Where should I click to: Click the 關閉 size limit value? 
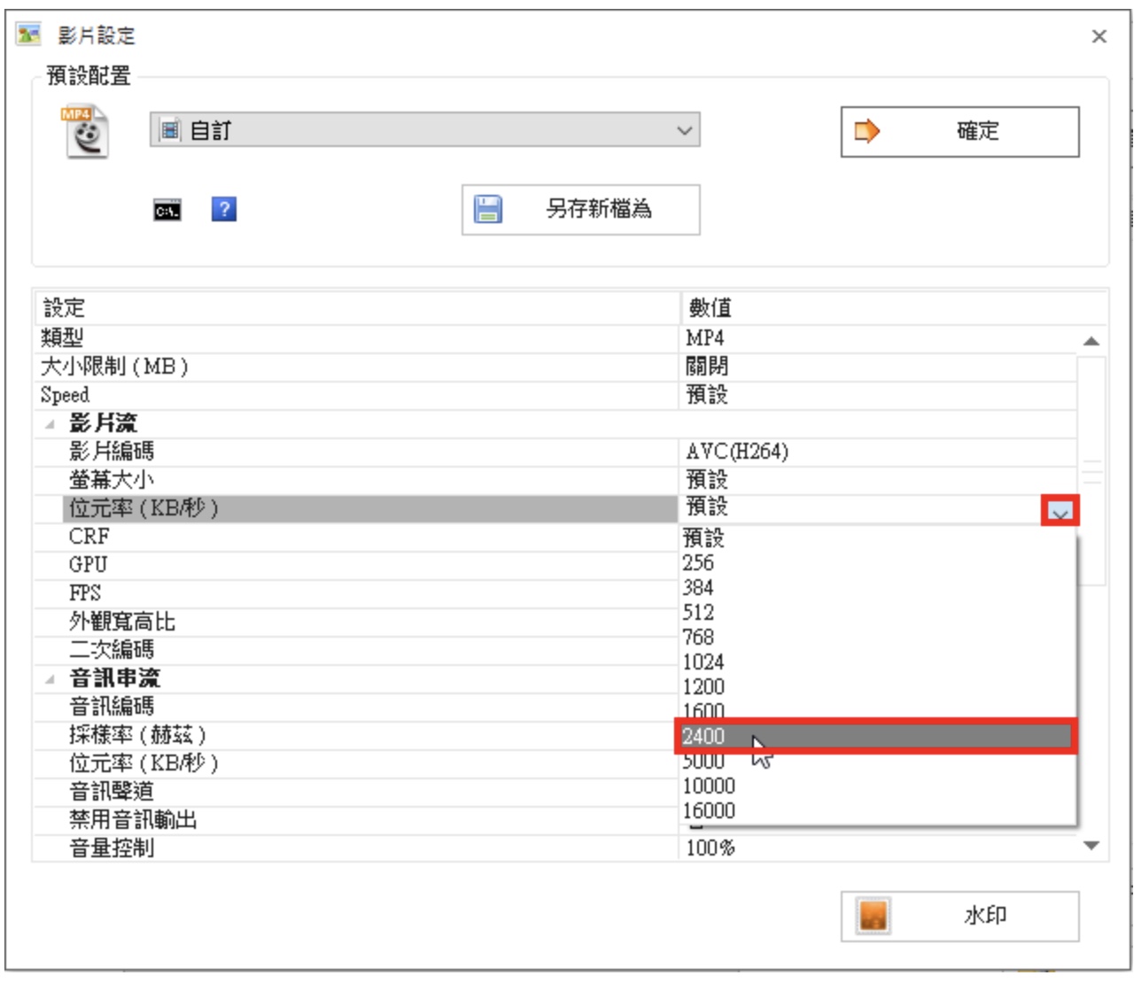click(x=707, y=367)
